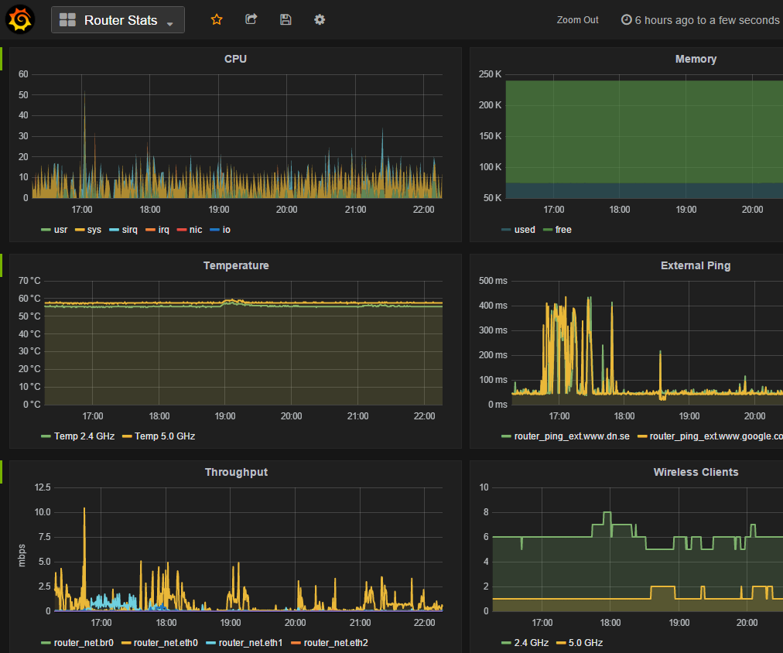Image resolution: width=783 pixels, height=653 pixels.
Task: Save the dashboard with the disk icon
Action: point(286,19)
